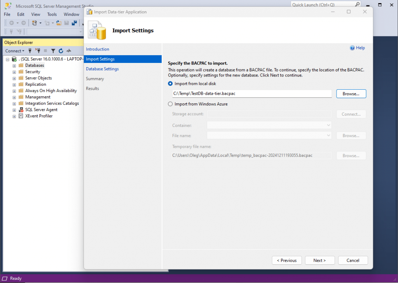Click the Temporary file name field
Screen dimensions: 398x283
251,155
